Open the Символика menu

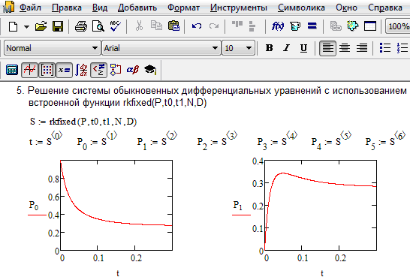tap(301, 8)
